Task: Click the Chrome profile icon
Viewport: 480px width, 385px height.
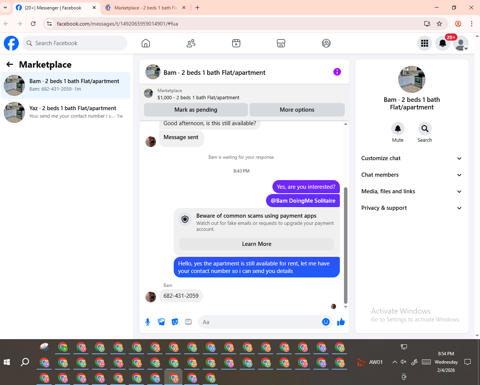Action: click(x=458, y=24)
